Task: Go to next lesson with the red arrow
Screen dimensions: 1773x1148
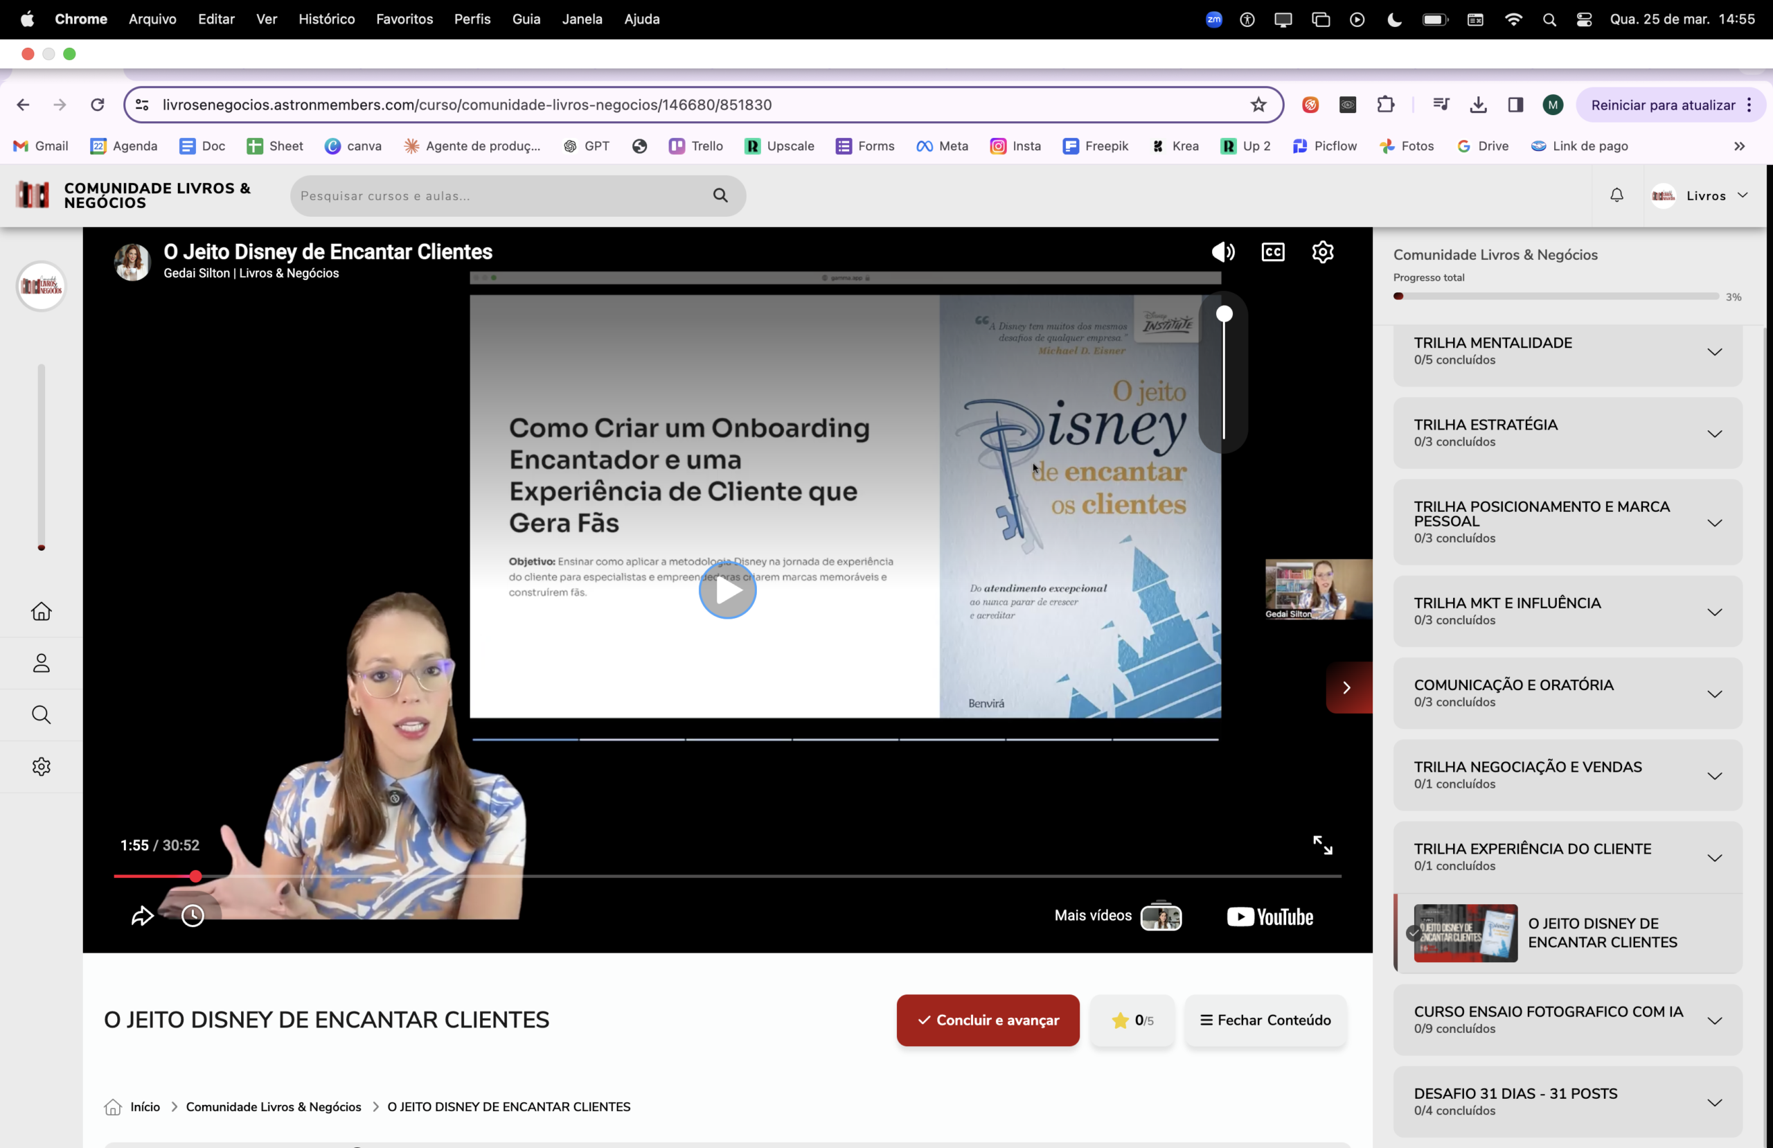Action: [1348, 687]
